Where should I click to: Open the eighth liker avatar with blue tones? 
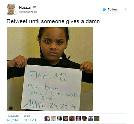pyautogui.click(x=91, y=118)
